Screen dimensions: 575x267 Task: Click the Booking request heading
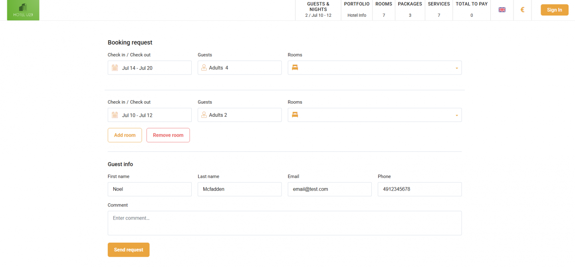point(130,43)
